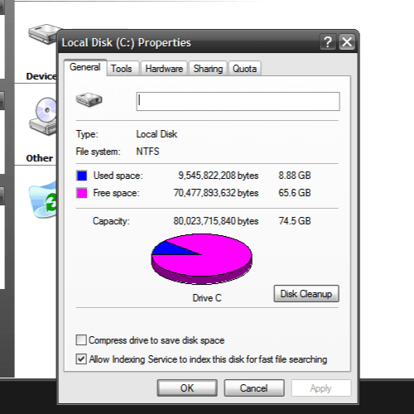Image resolution: width=414 pixels, height=414 pixels.
Task: Click the Disk Cleanup button
Action: pyautogui.click(x=306, y=294)
